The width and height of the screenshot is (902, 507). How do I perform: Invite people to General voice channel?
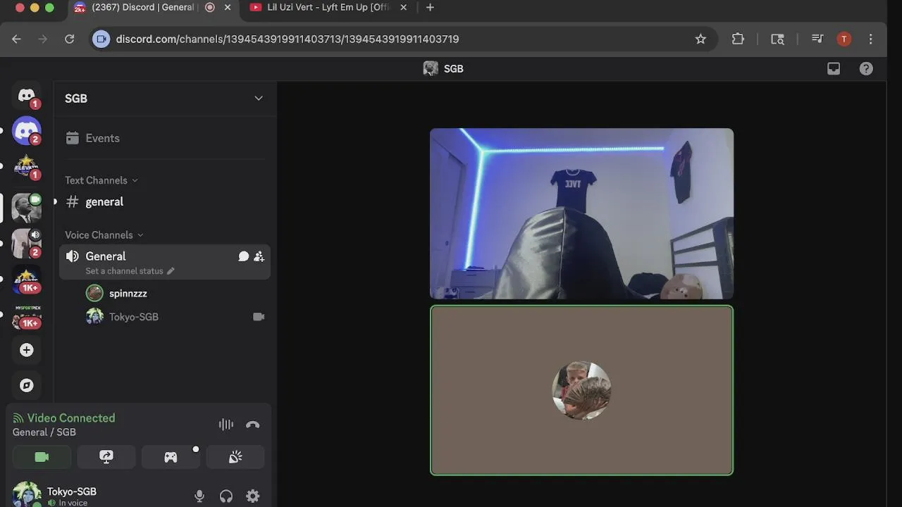tap(259, 256)
